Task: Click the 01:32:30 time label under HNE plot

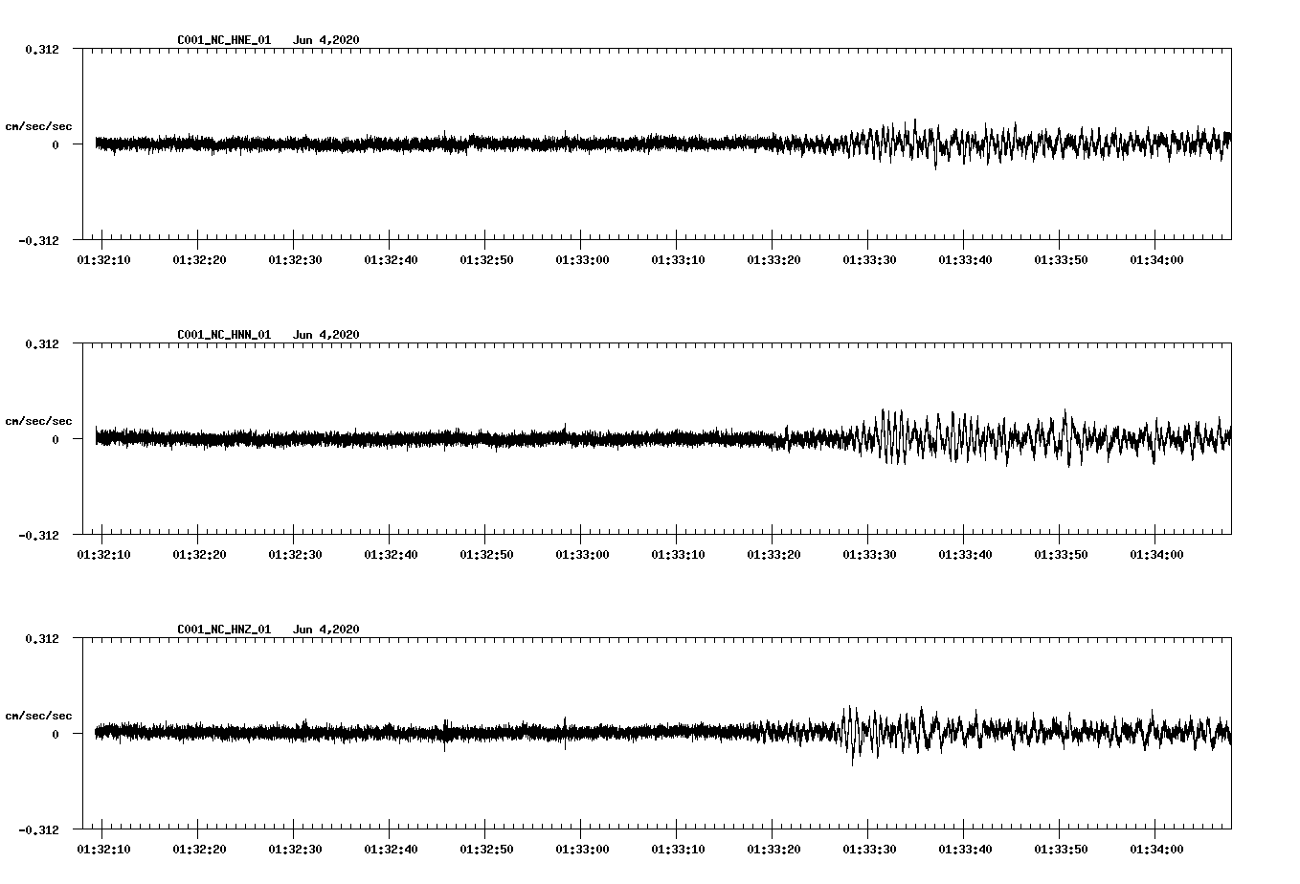Action: click(295, 260)
